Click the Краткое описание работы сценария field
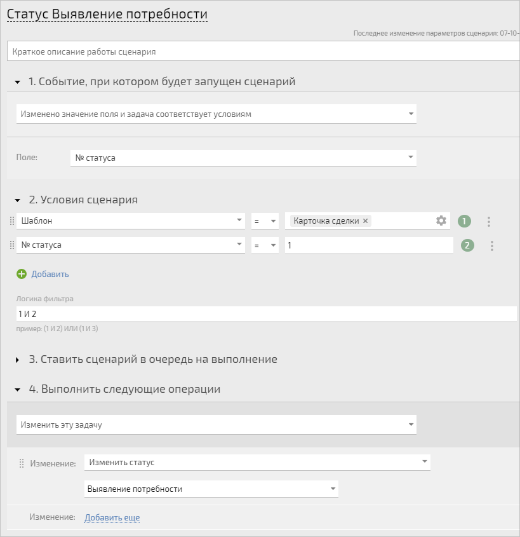 [x=263, y=51]
